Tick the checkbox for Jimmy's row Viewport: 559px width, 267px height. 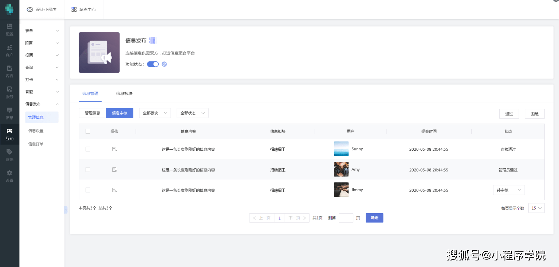click(x=88, y=190)
